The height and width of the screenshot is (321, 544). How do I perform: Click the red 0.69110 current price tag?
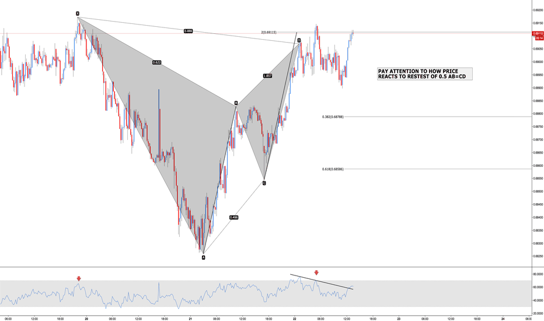coord(538,34)
